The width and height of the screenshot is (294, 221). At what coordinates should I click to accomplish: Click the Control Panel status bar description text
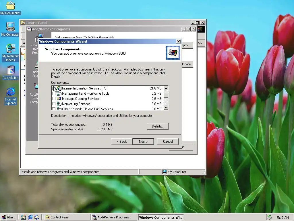60,172
